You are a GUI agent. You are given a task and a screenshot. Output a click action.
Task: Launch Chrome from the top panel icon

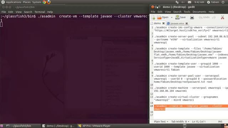44,2
